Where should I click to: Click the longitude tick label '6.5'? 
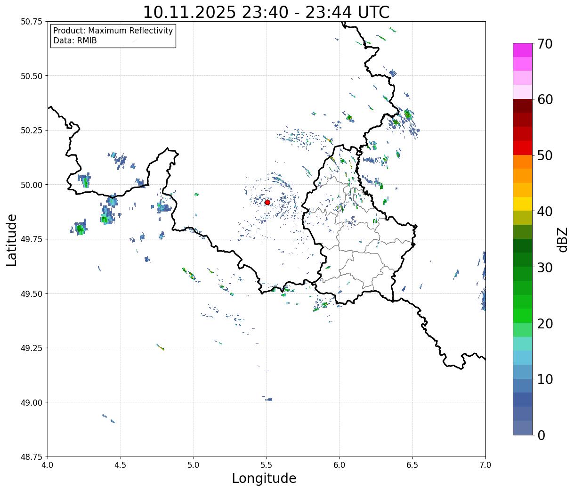coord(412,465)
